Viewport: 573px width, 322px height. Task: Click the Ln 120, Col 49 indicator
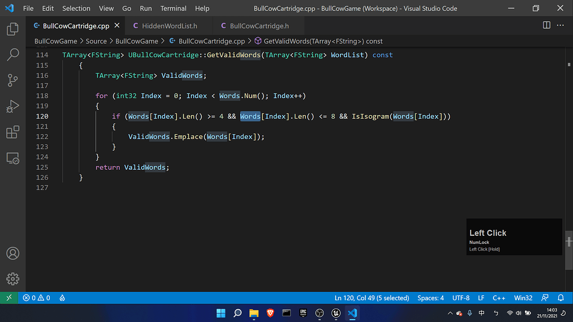point(372,298)
